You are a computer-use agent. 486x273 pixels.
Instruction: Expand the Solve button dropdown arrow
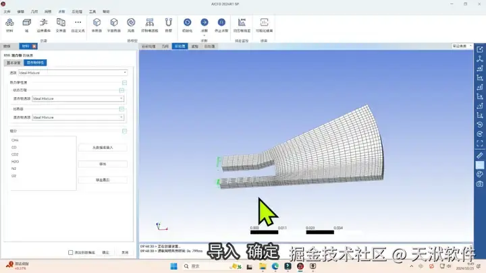coord(205,35)
